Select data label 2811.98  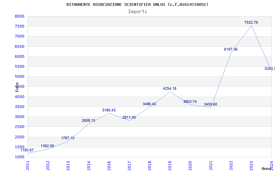129,117
